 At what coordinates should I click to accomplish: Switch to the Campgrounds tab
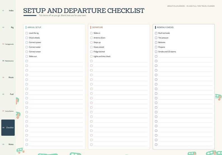[x=8, y=44]
